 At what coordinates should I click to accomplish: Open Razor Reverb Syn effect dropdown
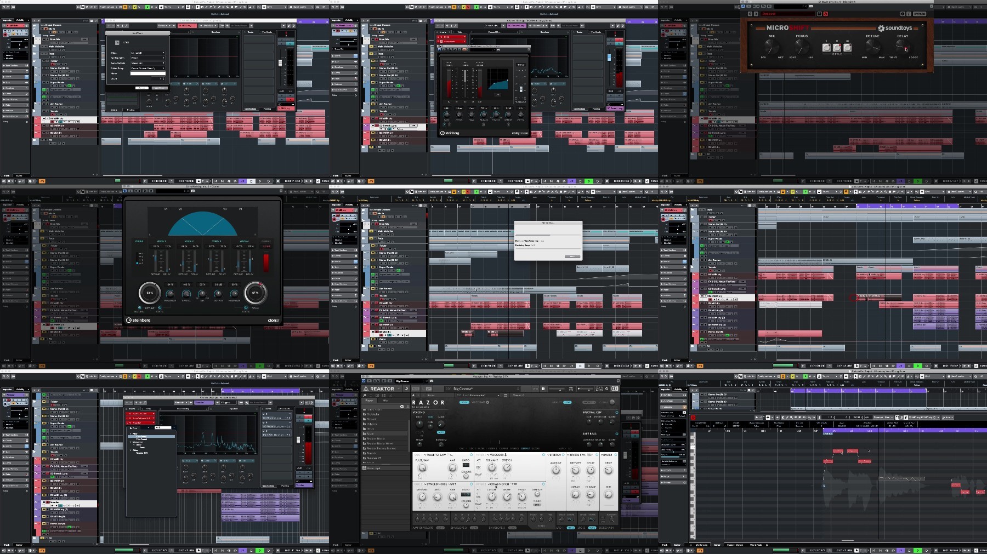[x=580, y=455]
